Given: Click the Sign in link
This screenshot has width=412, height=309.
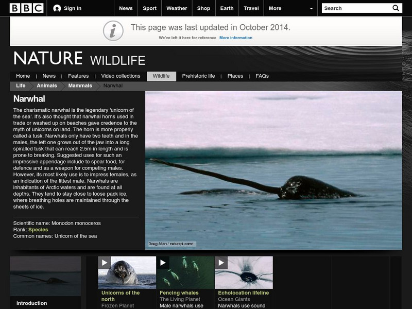Looking at the screenshot, I should [x=73, y=8].
